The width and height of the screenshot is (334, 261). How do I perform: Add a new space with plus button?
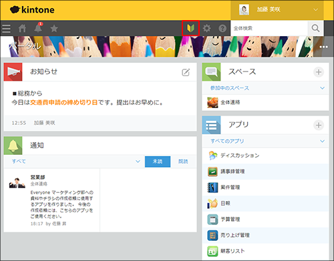tap(319, 72)
